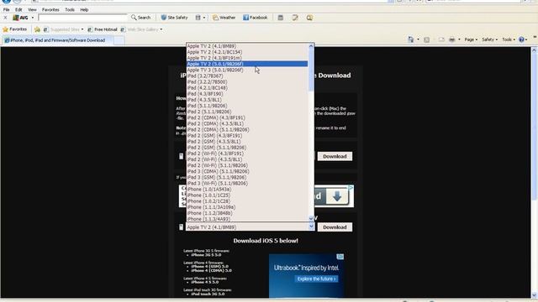
Task: Select iPad 2 (GSM) (4.3.5/8L1) option
Action: pyautogui.click(x=247, y=142)
